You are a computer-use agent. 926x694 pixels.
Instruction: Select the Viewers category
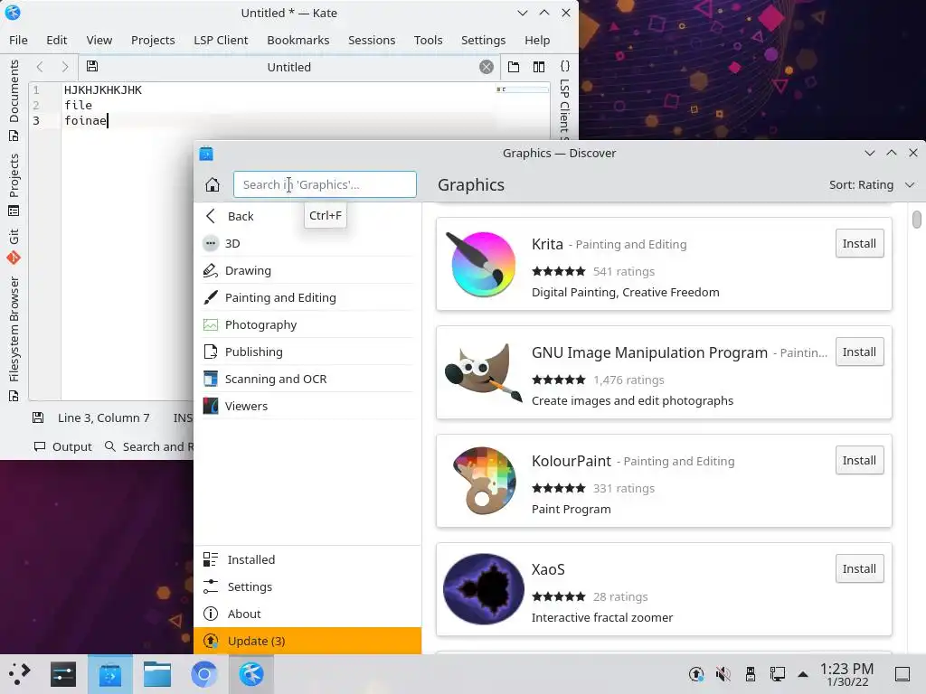307,406
